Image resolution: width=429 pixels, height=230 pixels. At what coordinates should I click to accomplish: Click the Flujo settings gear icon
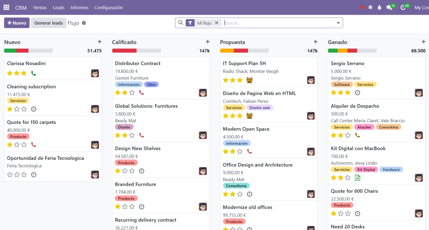pos(84,23)
